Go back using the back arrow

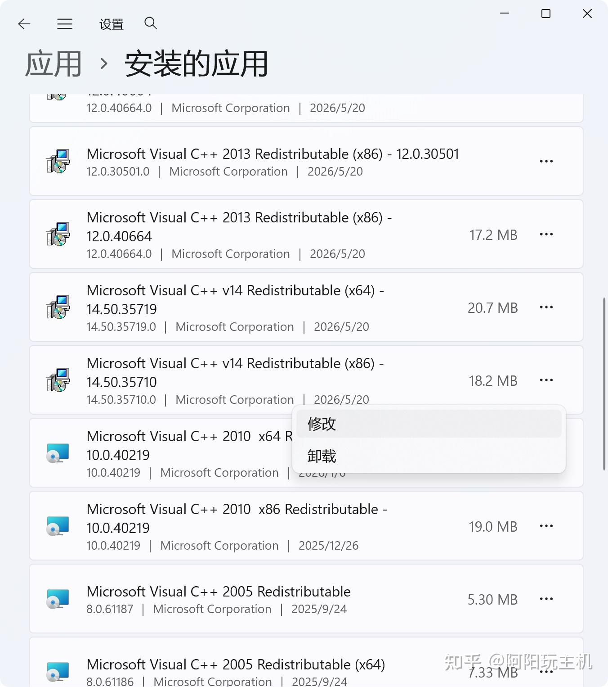click(24, 24)
